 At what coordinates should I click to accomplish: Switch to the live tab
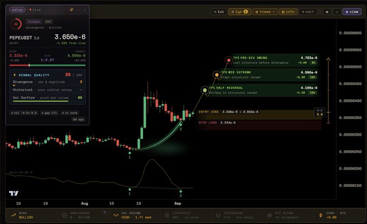[35, 10]
